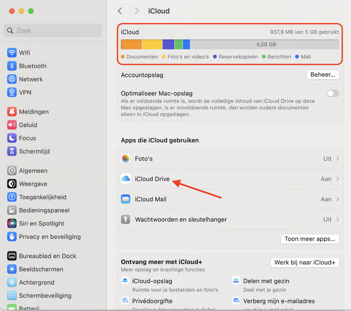Click the iCloud storage usage bar
351x311 pixels.
click(230, 44)
